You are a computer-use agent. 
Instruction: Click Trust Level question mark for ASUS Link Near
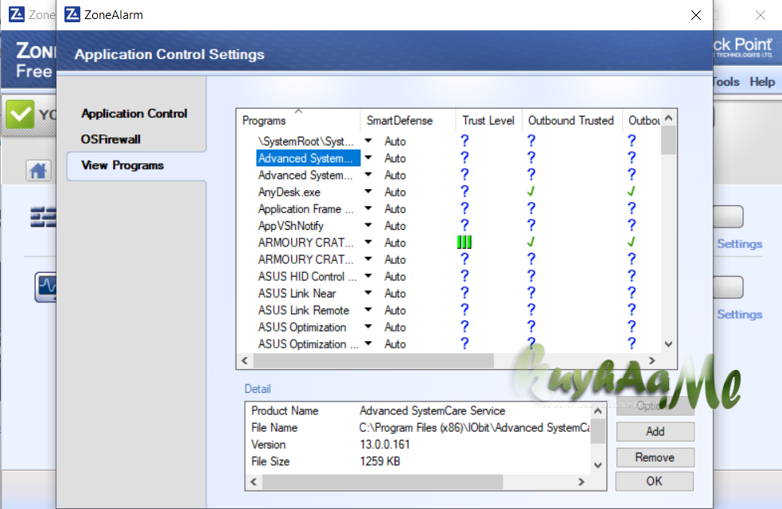(x=465, y=293)
